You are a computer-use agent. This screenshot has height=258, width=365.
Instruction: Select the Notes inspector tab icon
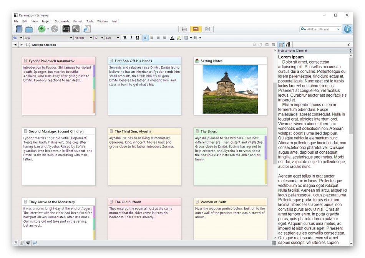coord(281,45)
